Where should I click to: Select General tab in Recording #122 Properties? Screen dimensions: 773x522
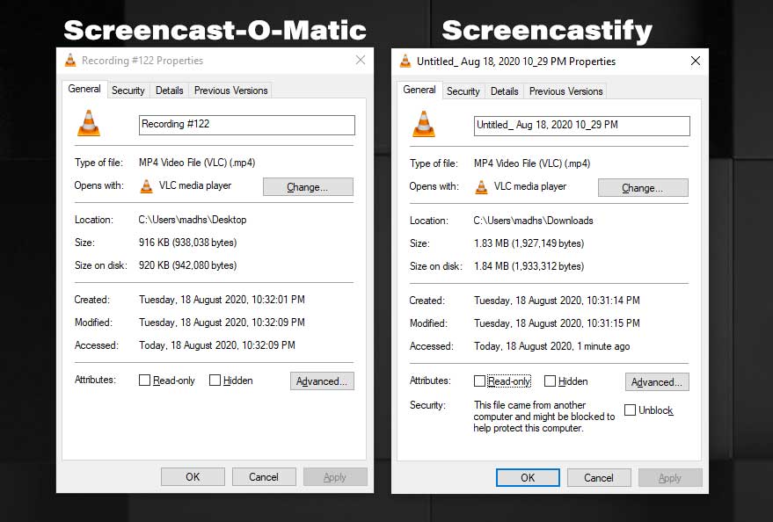click(84, 89)
